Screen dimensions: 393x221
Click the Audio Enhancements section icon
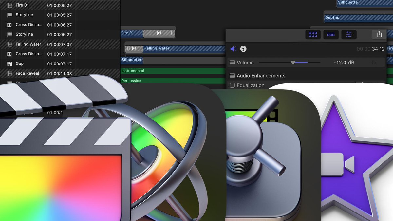pyautogui.click(x=232, y=75)
